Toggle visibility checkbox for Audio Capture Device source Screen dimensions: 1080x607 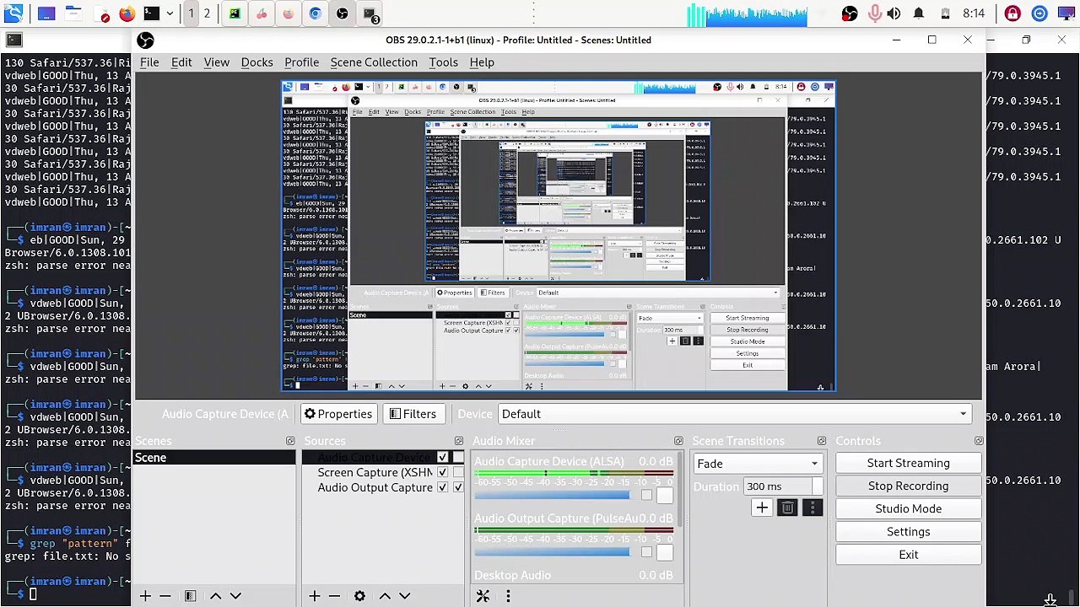[442, 457]
